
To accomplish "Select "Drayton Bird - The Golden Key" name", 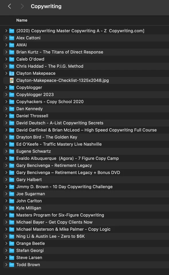I will [x=47, y=137].
